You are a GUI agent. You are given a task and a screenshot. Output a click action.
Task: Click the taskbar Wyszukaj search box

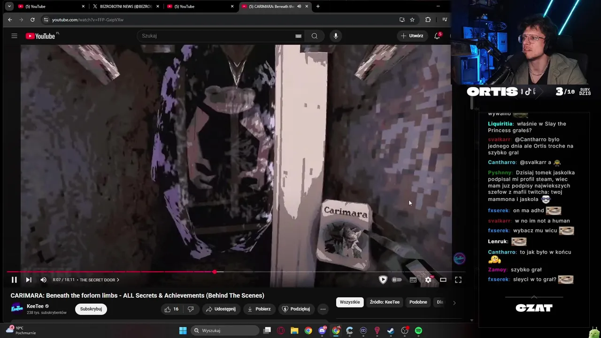click(x=225, y=330)
